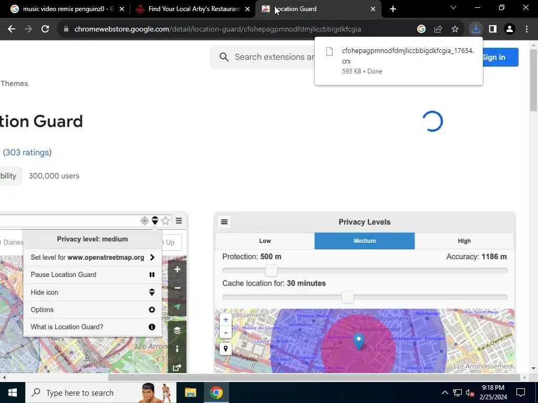
Task: Click the layers icon on left map
Action: (177, 331)
